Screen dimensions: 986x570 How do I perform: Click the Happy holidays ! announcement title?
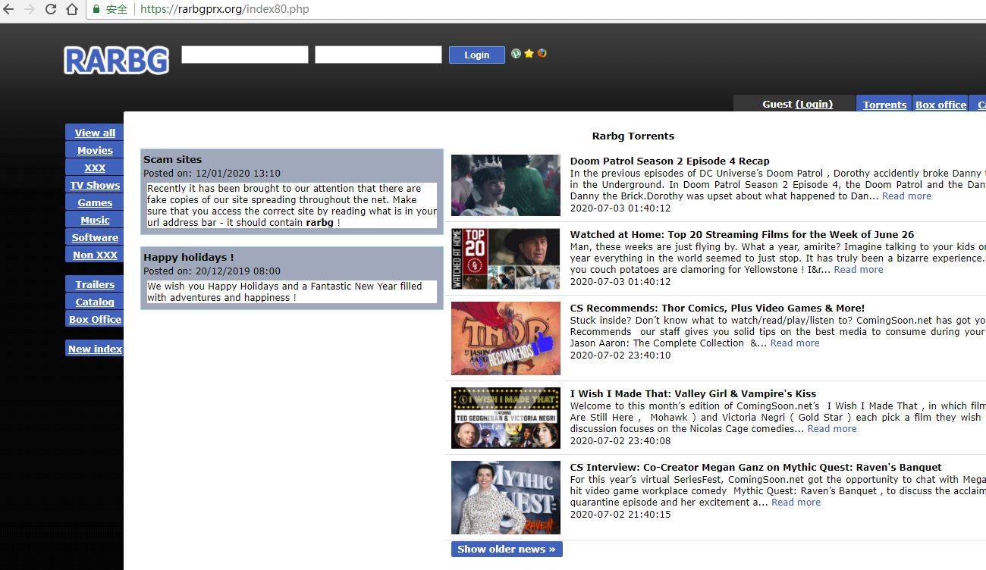(189, 257)
